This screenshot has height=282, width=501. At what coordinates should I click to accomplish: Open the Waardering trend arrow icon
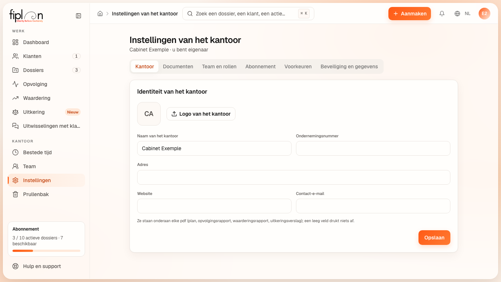[15, 98]
